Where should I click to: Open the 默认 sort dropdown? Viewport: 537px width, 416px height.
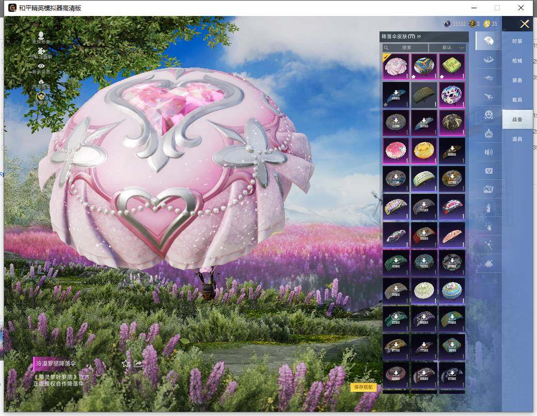coord(447,48)
